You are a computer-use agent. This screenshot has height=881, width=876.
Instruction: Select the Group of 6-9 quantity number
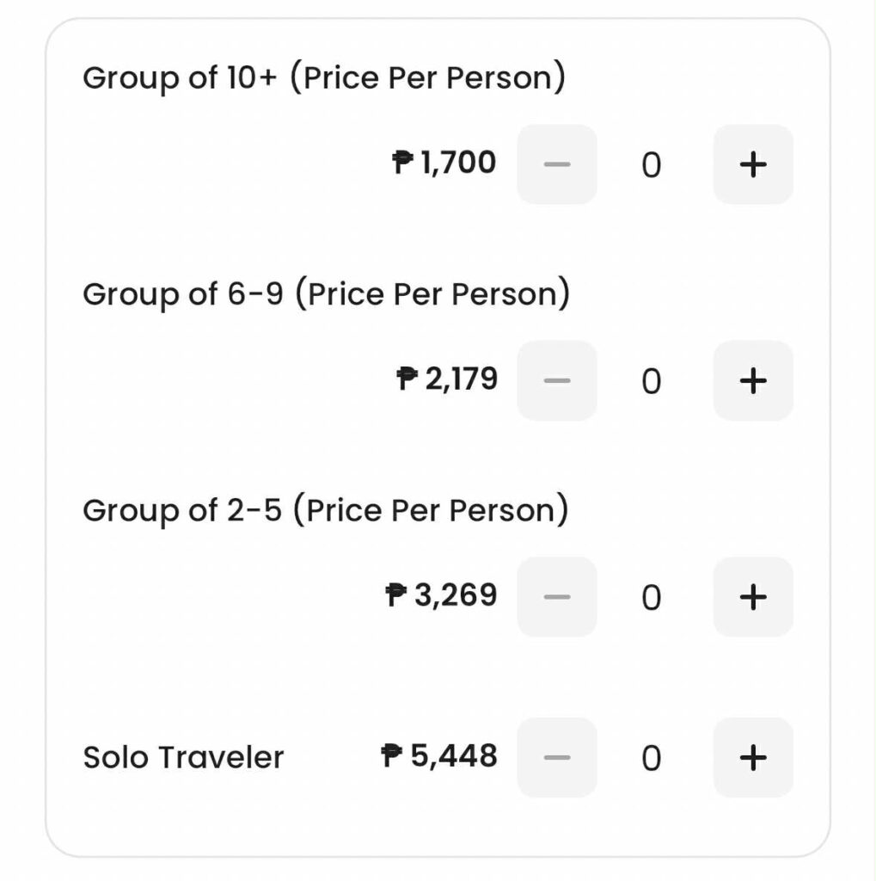(x=652, y=380)
